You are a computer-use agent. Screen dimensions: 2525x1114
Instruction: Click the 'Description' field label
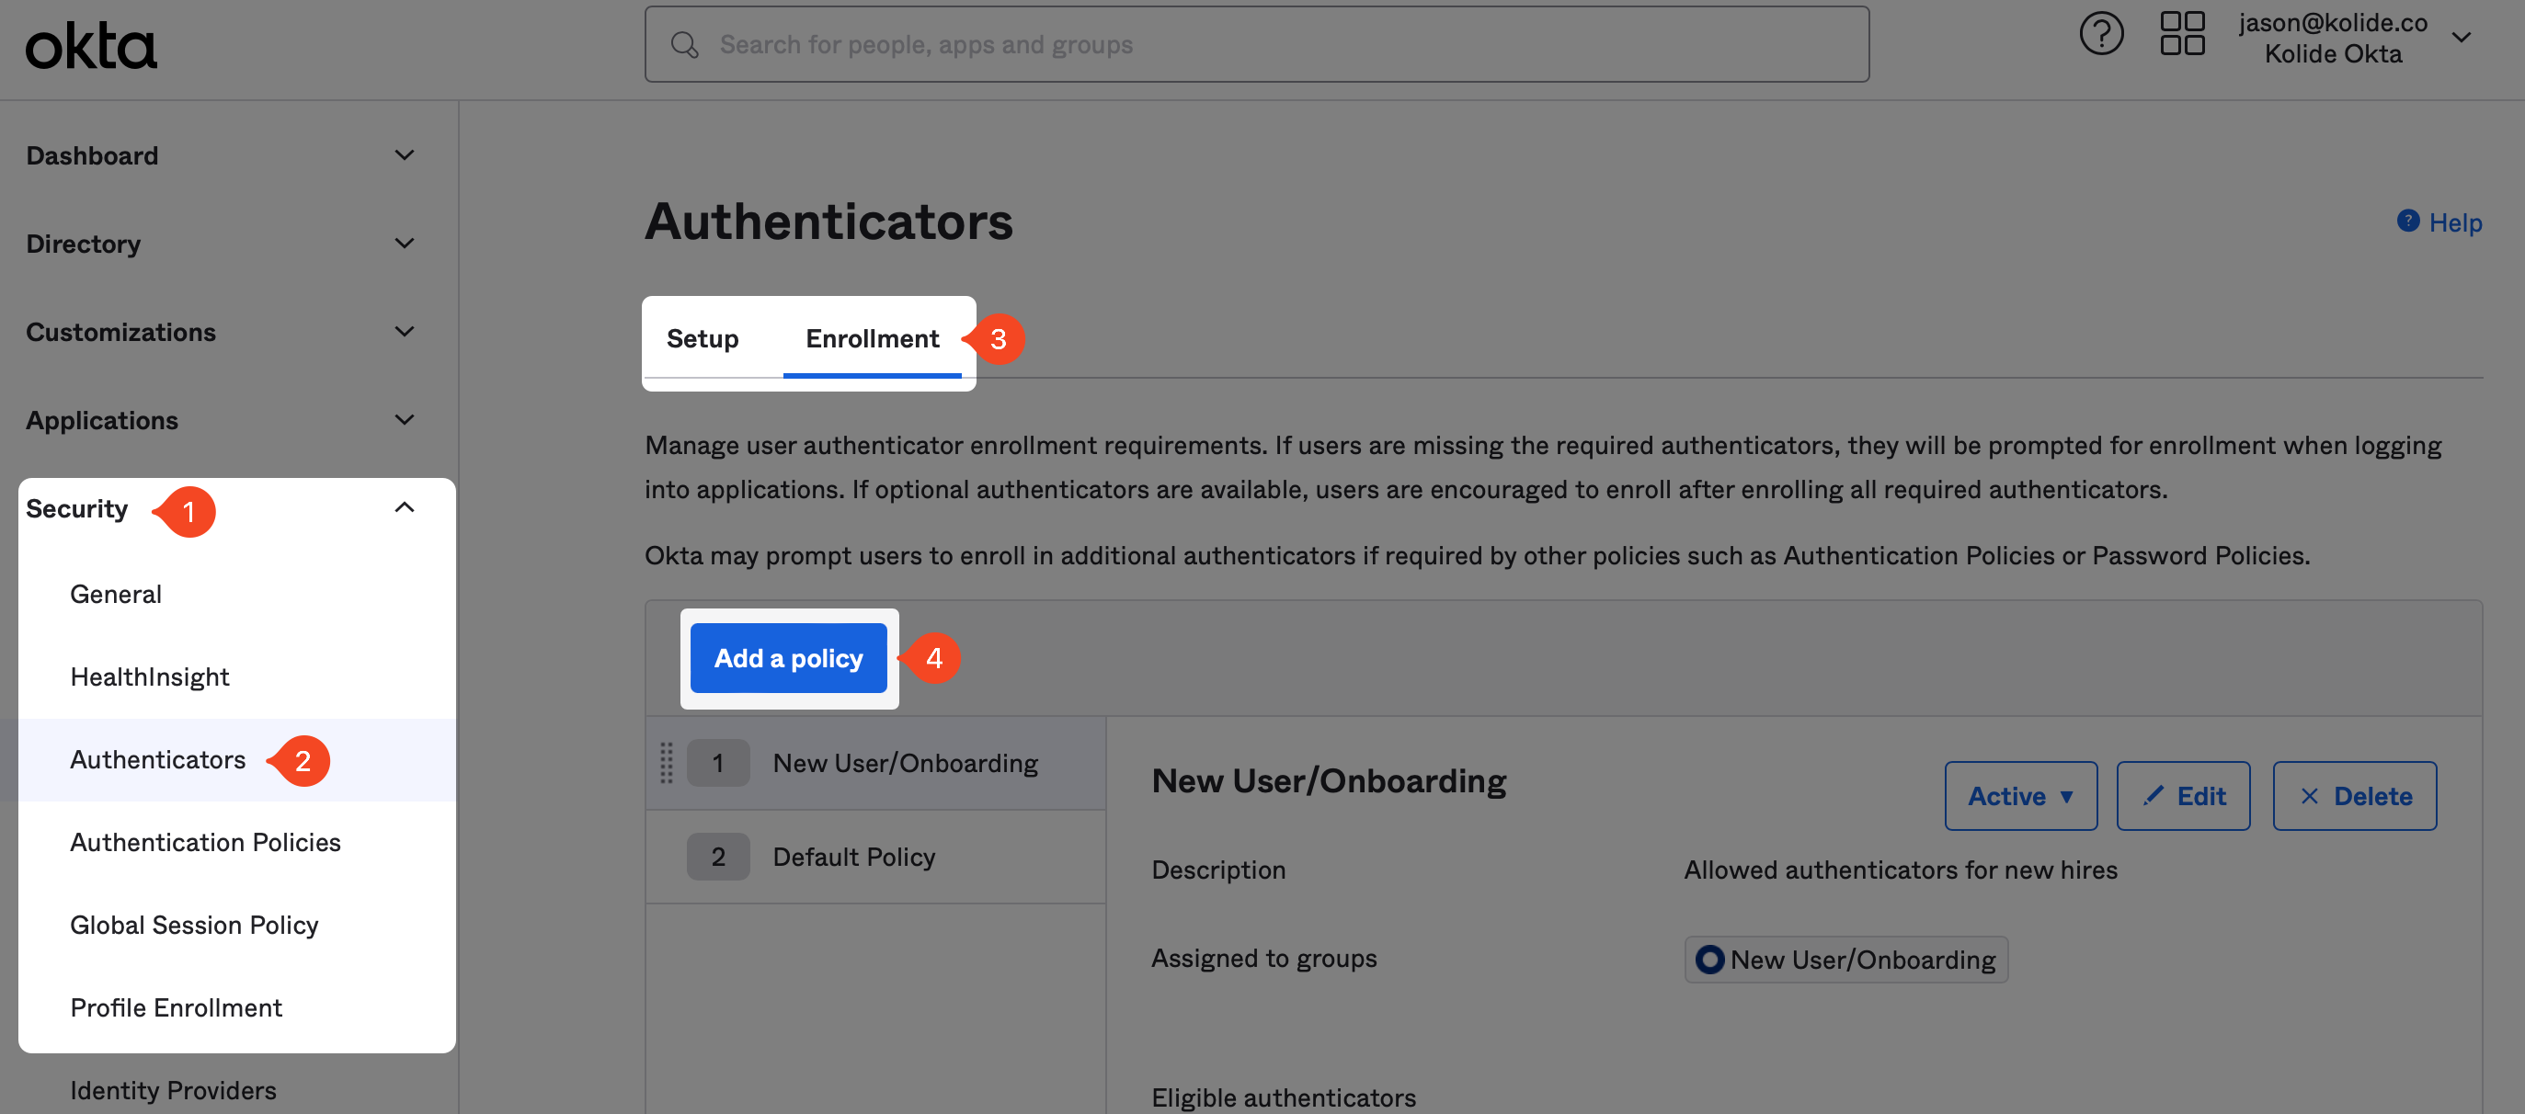click(1218, 870)
